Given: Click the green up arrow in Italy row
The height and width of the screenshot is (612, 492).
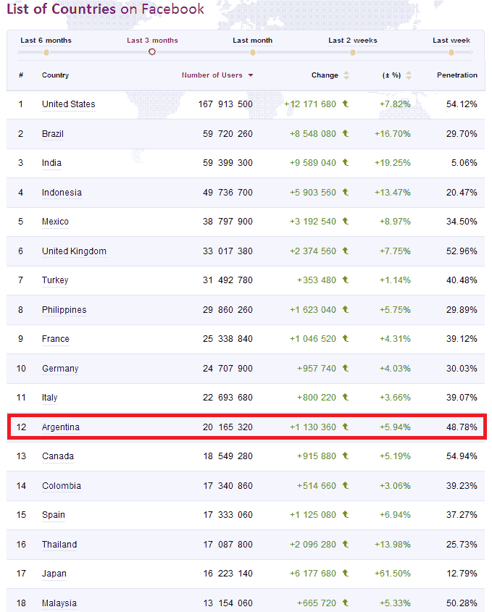Looking at the screenshot, I should pos(345,397).
